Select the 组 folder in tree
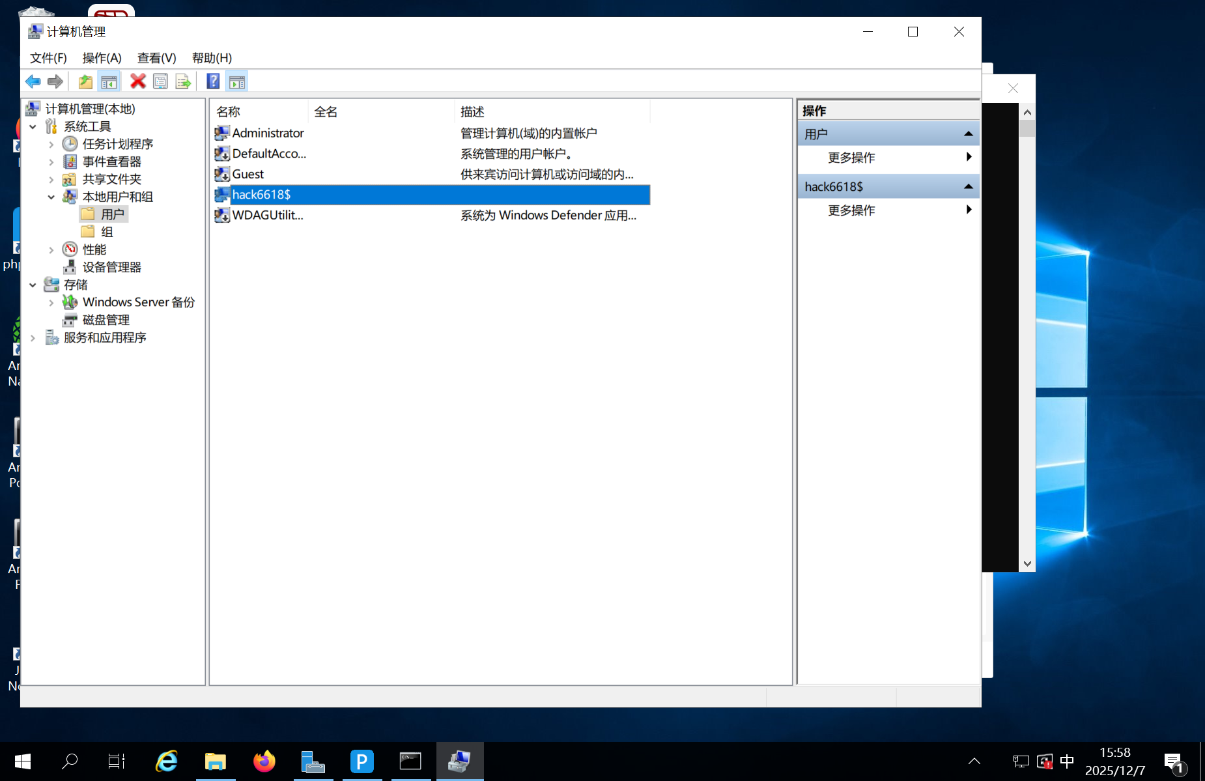 pyautogui.click(x=107, y=232)
